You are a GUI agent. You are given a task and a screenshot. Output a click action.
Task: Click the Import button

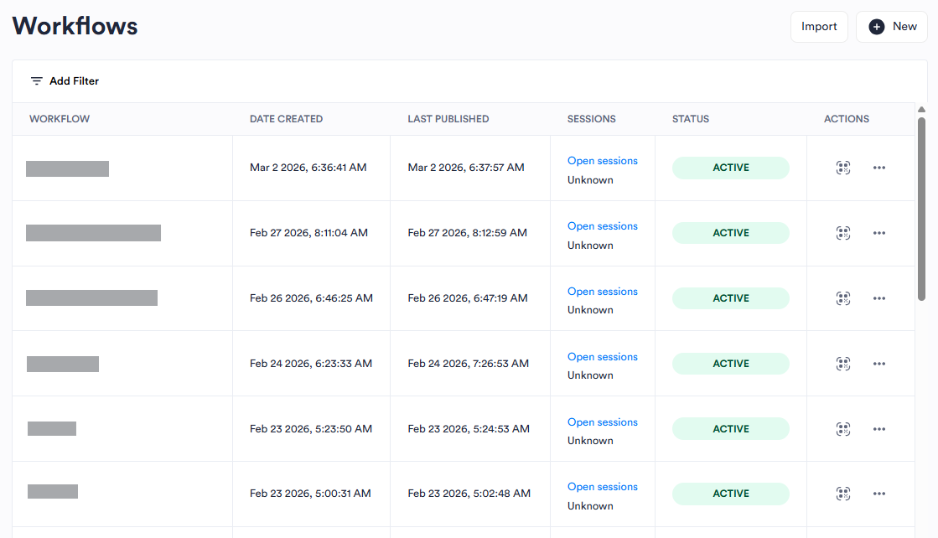tap(819, 26)
